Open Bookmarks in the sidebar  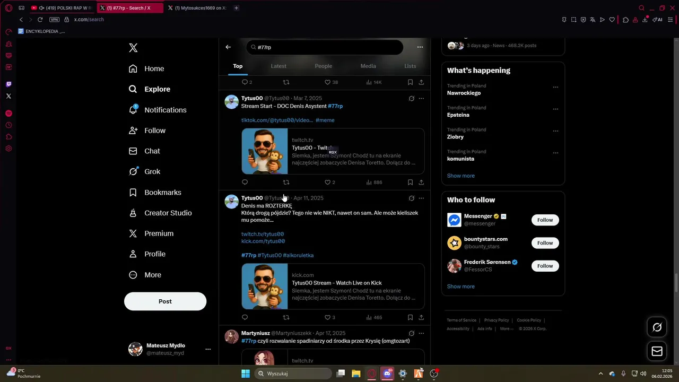click(x=155, y=192)
